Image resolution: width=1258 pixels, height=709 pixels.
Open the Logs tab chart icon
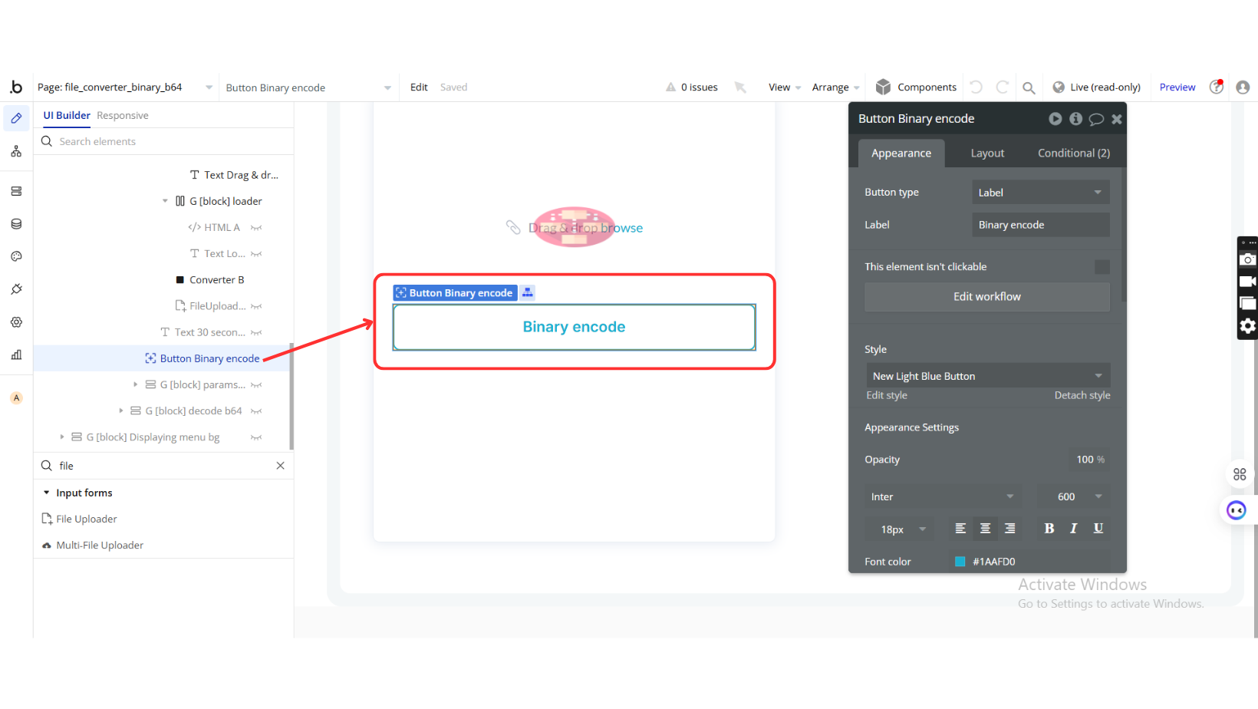pyautogui.click(x=16, y=354)
